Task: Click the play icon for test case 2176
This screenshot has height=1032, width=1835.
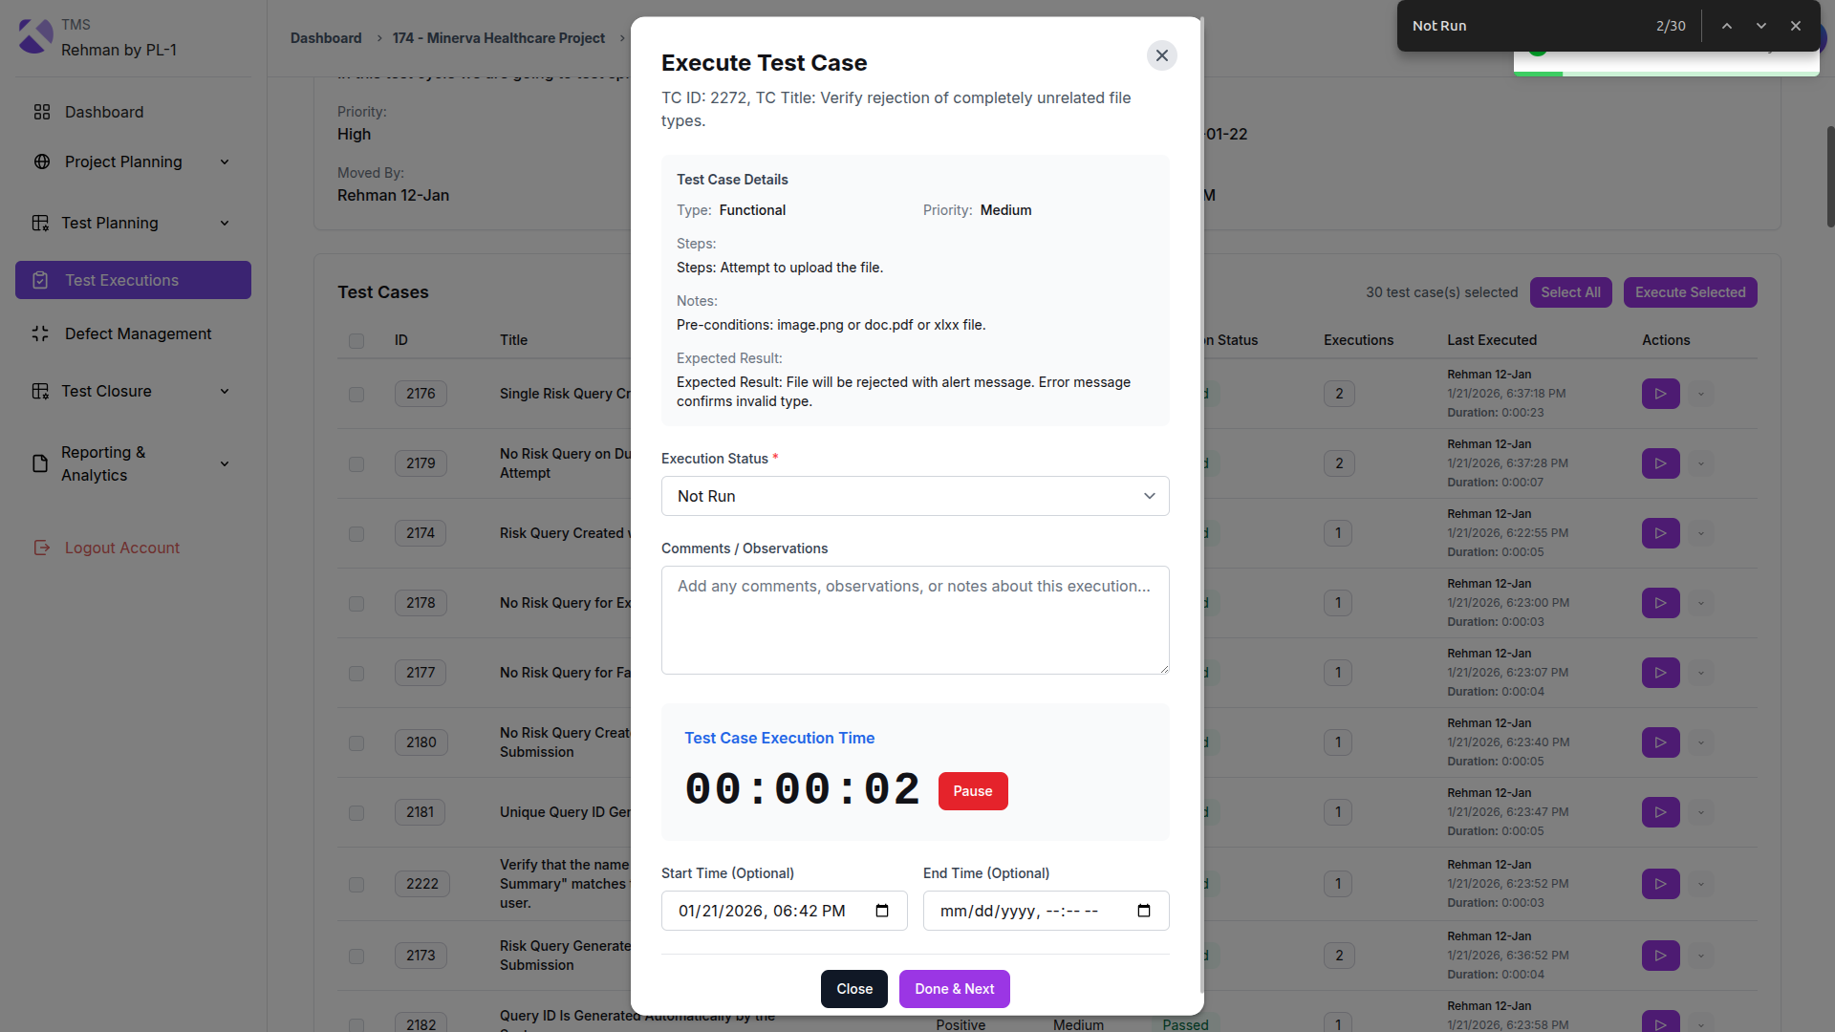Action: (x=1660, y=394)
